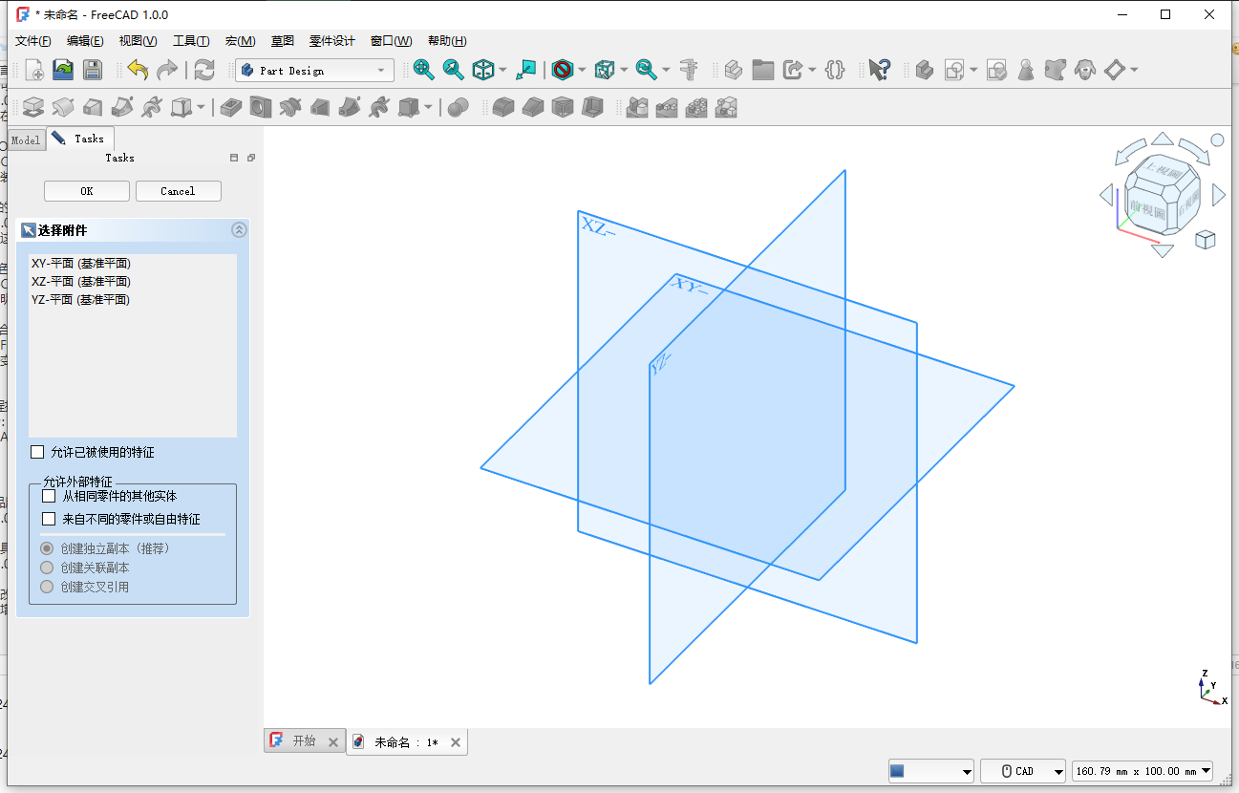The image size is (1239, 793).
Task: Click the align to selection icon
Action: 526,70
